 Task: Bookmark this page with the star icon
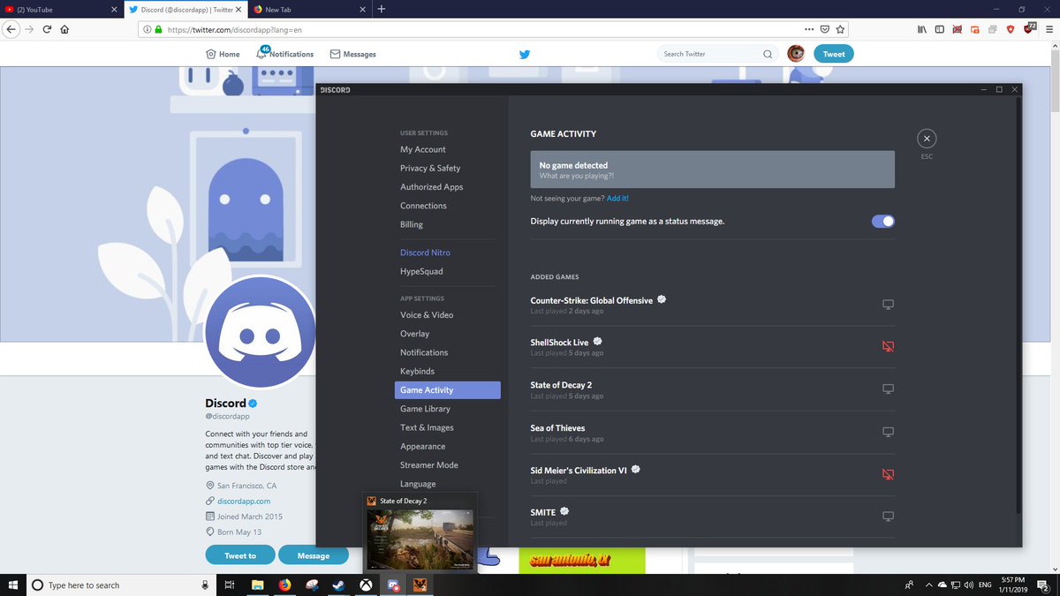coord(840,29)
